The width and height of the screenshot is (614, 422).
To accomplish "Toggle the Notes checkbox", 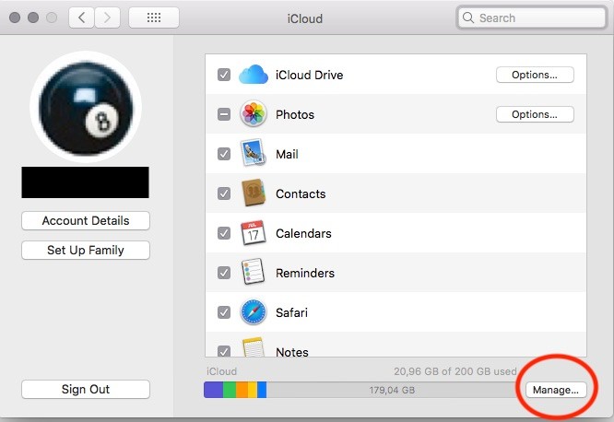I will pos(224,351).
